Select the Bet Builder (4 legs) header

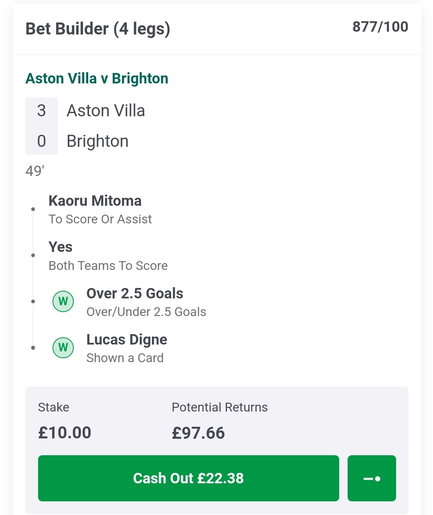98,29
